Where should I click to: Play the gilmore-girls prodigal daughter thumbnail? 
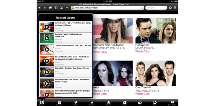coord(47,94)
